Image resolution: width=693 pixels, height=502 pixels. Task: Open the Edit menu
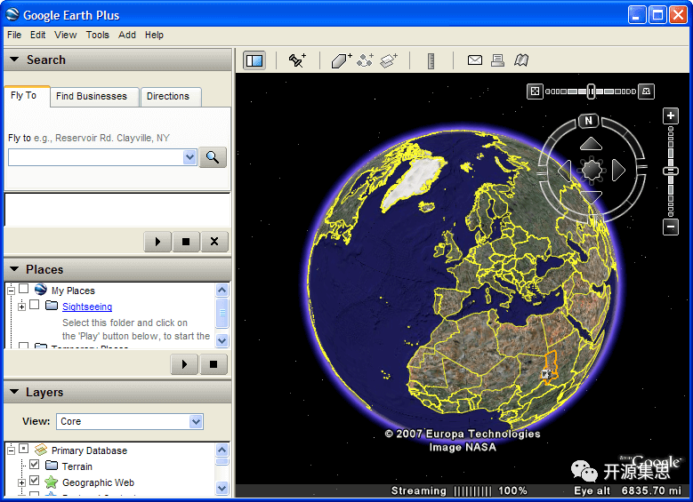pyautogui.click(x=37, y=35)
